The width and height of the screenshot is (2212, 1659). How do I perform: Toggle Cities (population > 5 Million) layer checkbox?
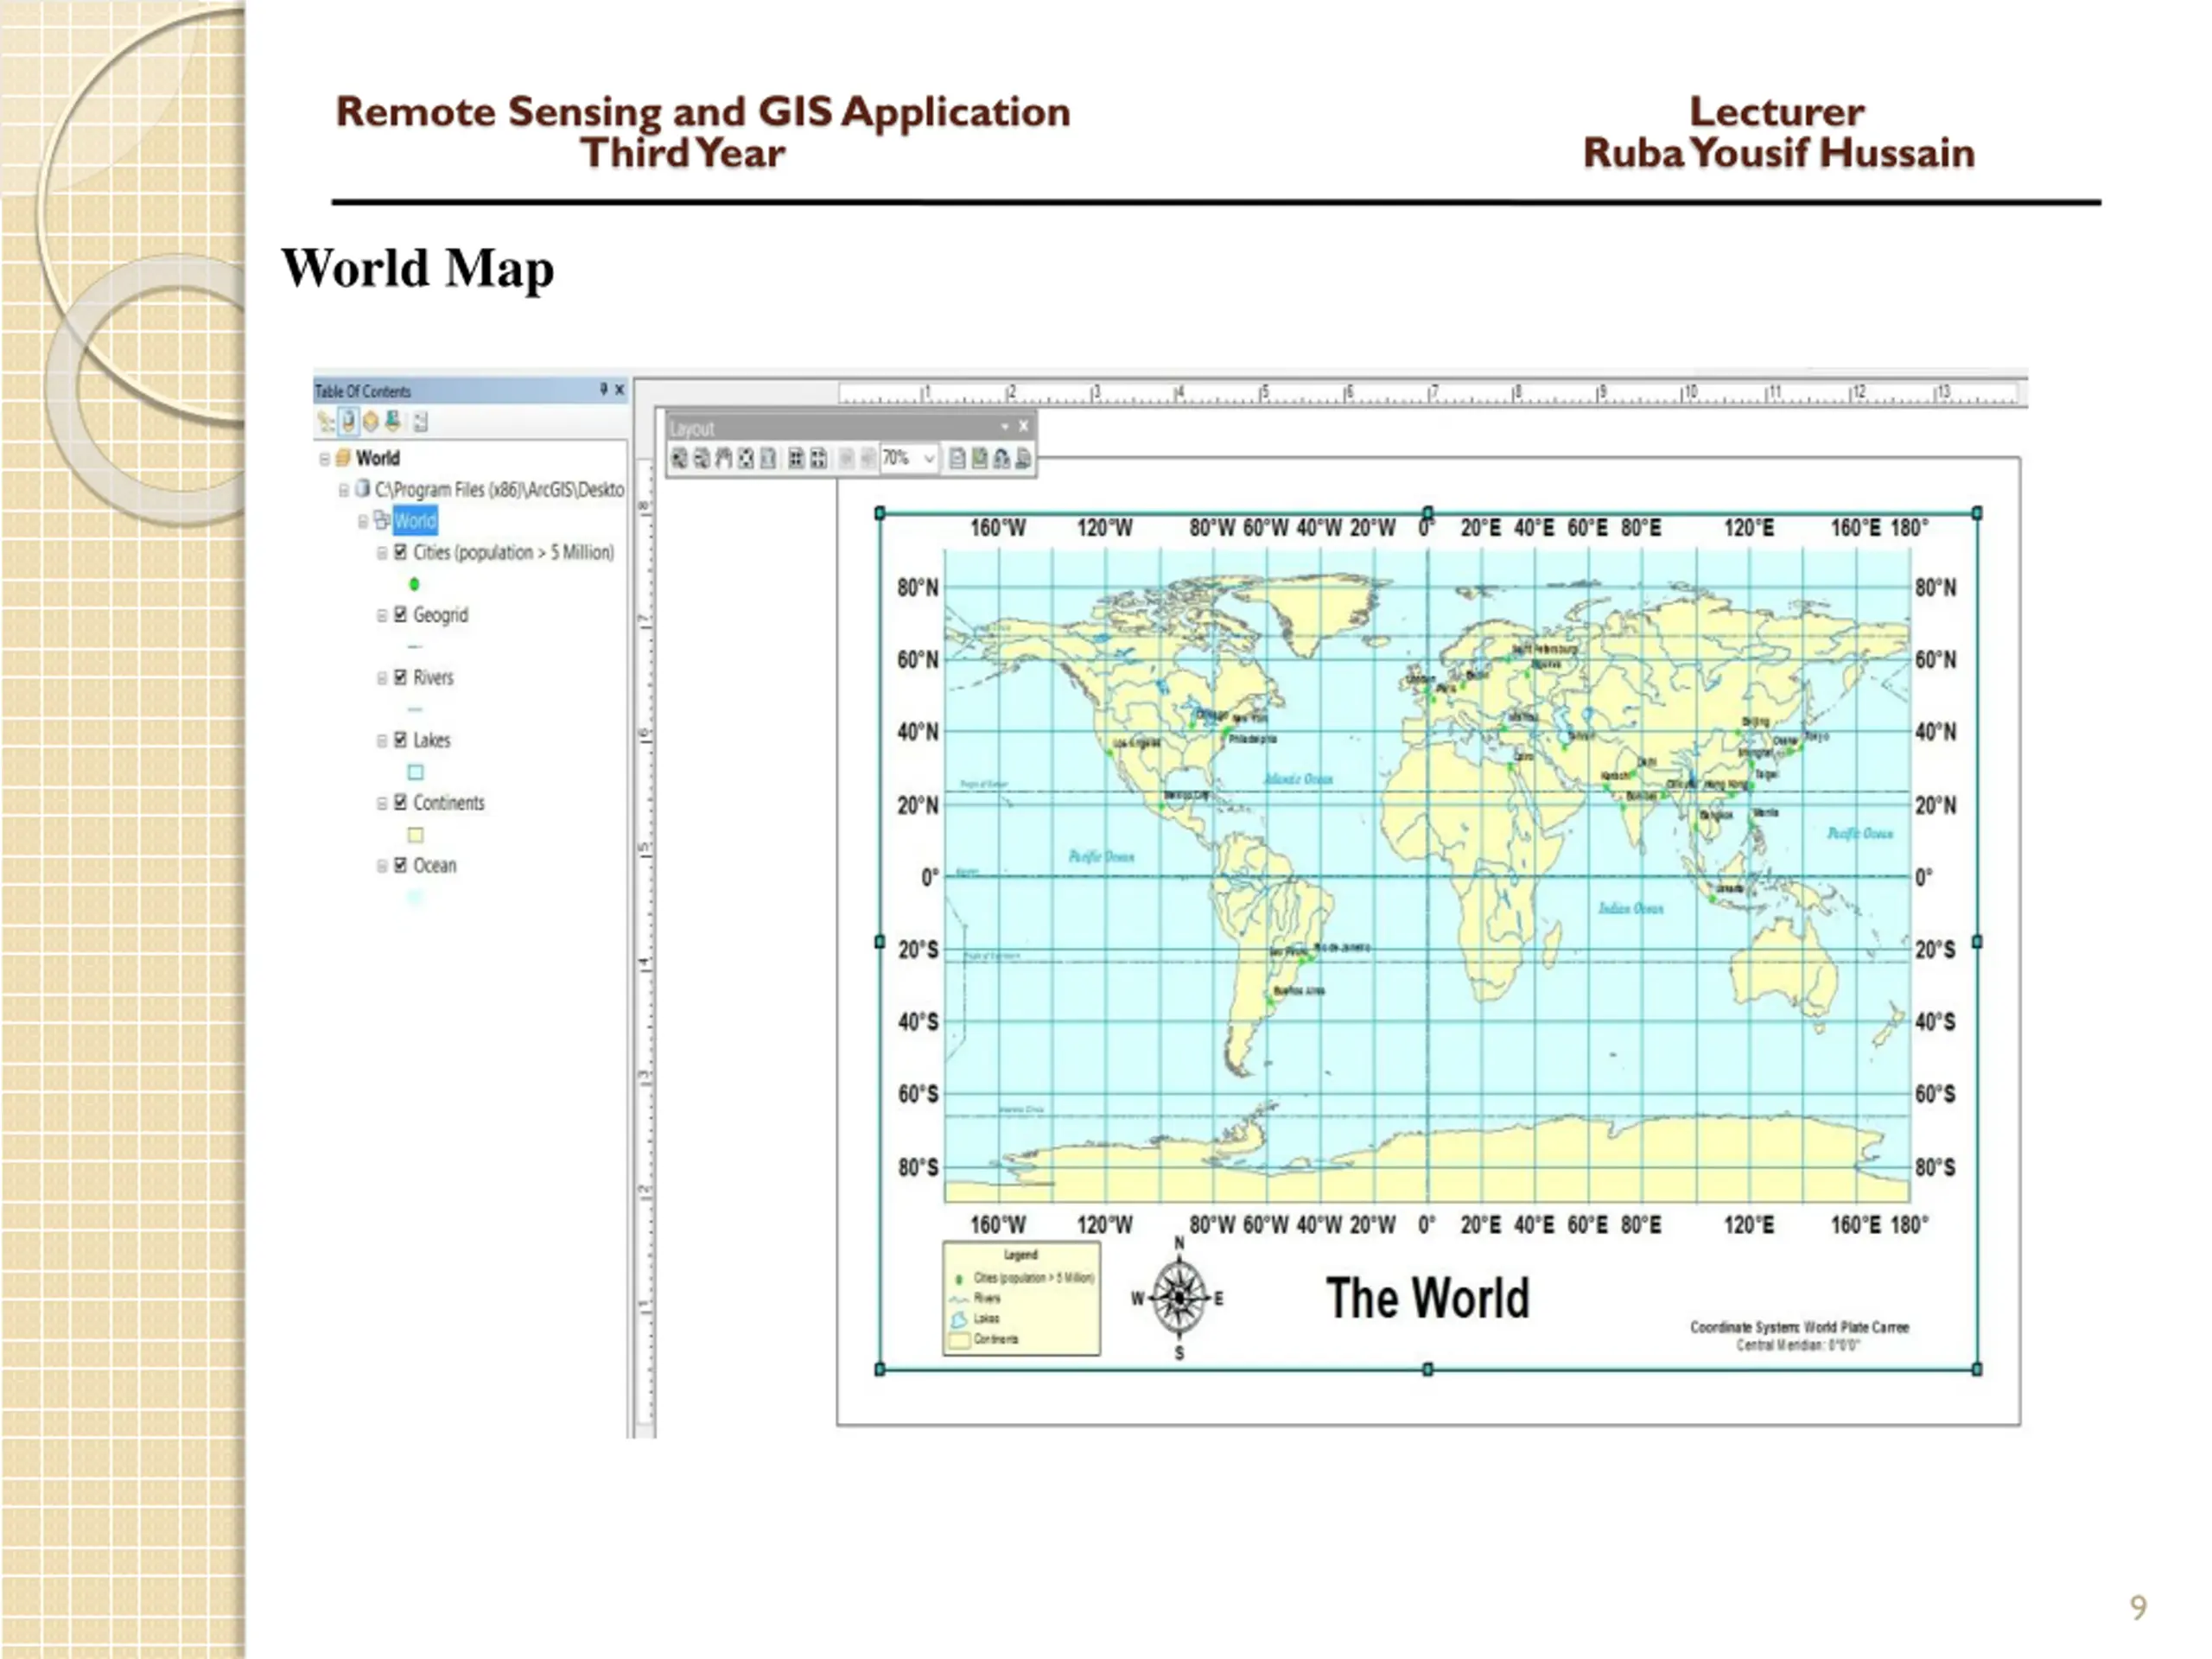pos(400,552)
